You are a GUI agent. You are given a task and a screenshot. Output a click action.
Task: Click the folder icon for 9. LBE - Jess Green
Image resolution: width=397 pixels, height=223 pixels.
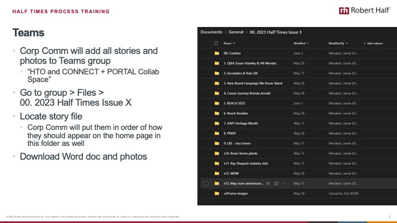click(x=217, y=143)
